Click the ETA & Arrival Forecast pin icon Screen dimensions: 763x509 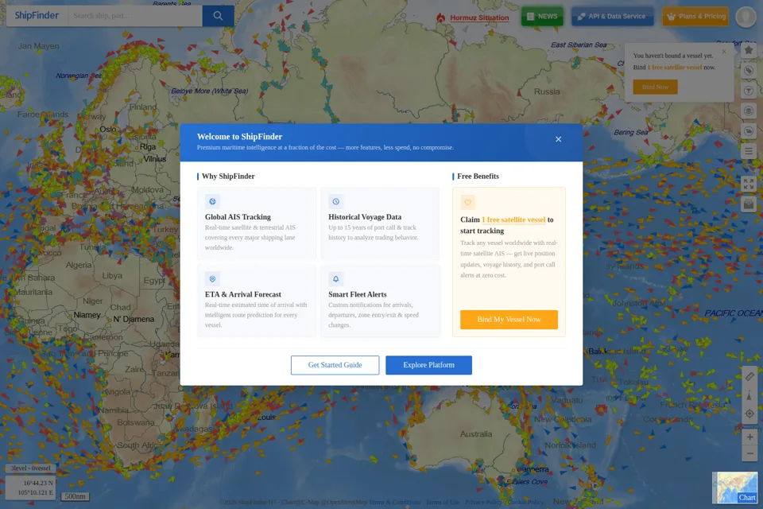click(x=212, y=279)
